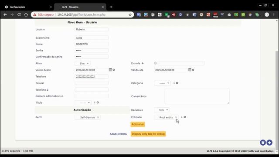Screen dimensions: 279x157
Task: Click the Comentários text area
Action: click(197, 96)
